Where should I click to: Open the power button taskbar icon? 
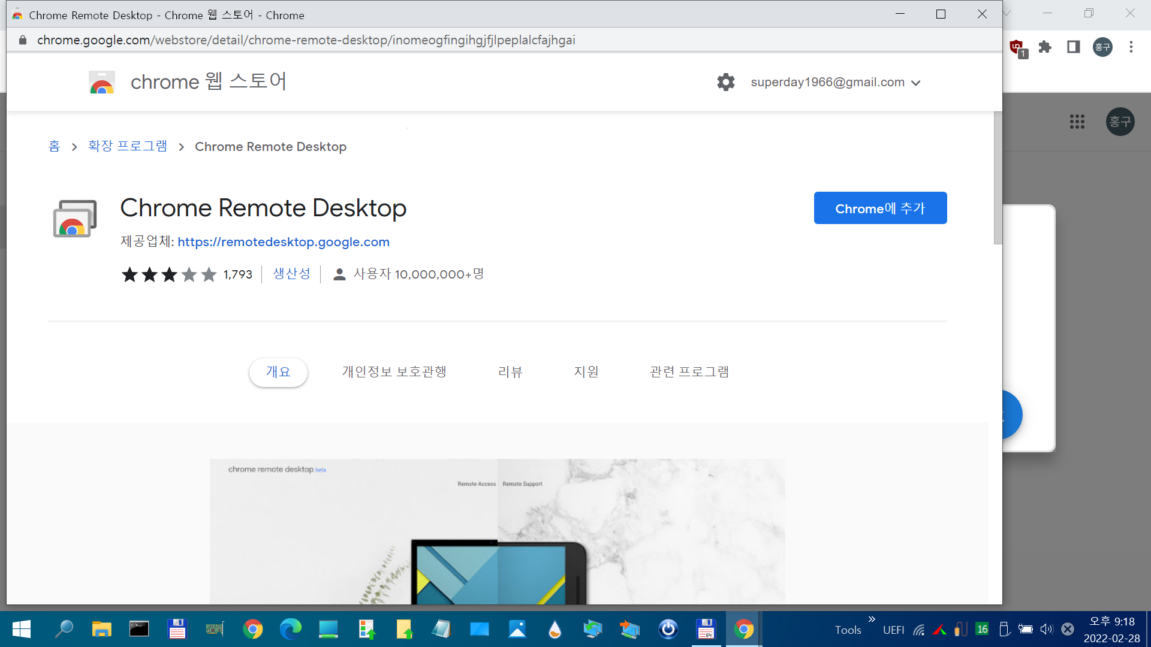coord(668,629)
